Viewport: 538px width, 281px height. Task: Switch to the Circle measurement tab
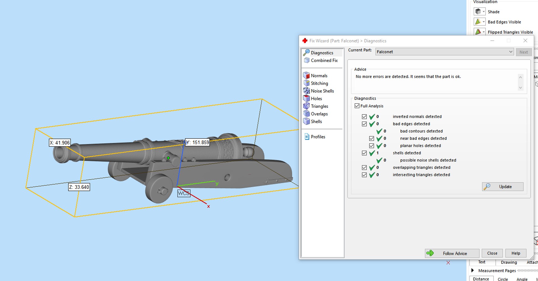pos(503,279)
